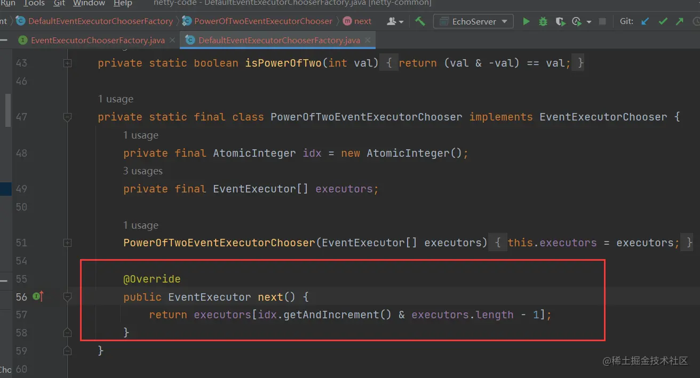Click the PowerOfTwoEventExecutorChooser breadcrumb
The width and height of the screenshot is (700, 378).
(263, 21)
